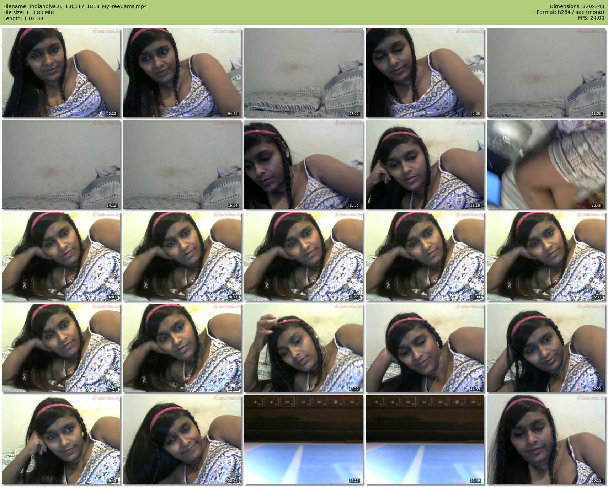Click the frame stamped 47:21
This screenshot has width=608, height=487.
[x=546, y=348]
